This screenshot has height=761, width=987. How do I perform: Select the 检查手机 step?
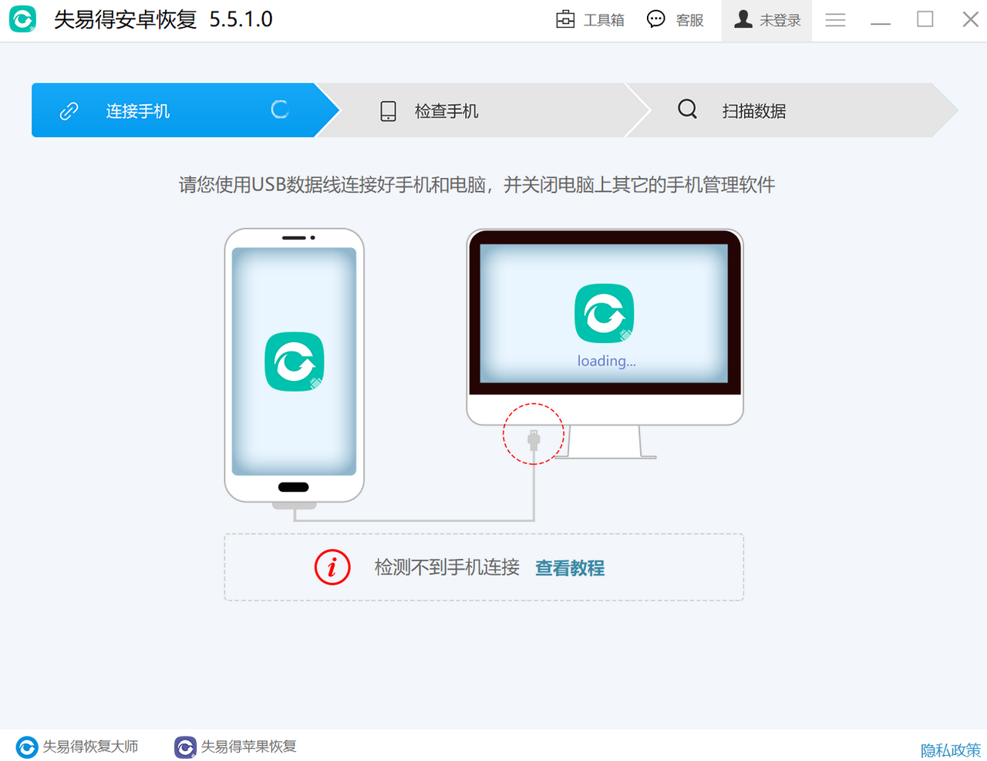tap(447, 110)
